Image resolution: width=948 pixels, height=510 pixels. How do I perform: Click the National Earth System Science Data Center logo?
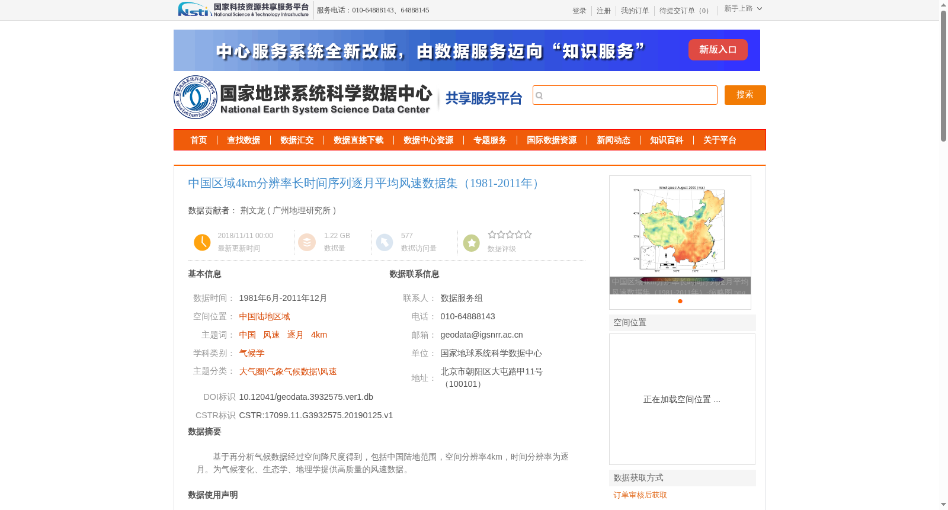point(303,97)
